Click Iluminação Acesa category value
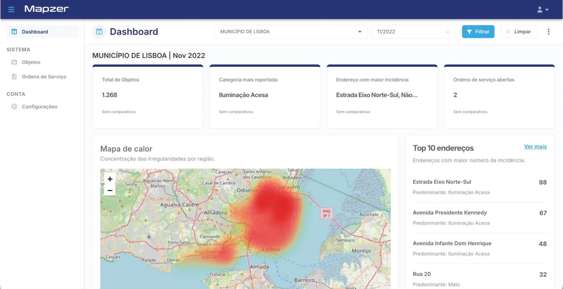The width and height of the screenshot is (563, 289). pyautogui.click(x=243, y=95)
